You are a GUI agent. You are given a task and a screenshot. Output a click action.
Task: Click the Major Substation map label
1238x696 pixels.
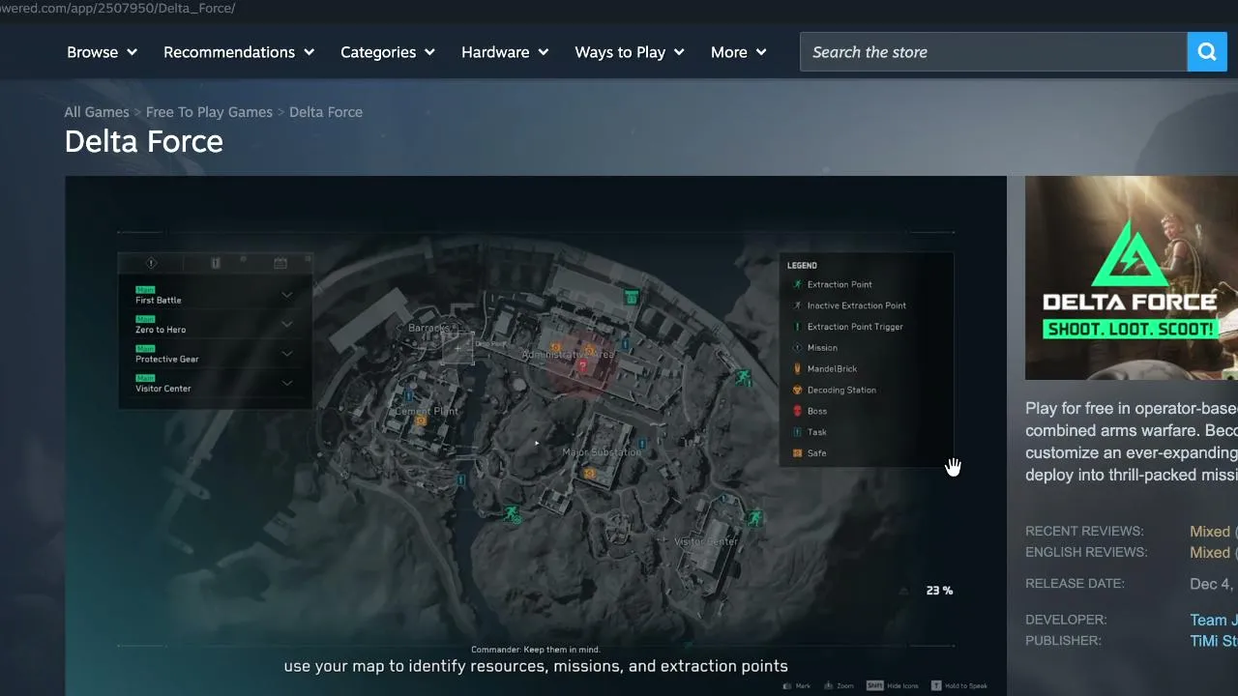tap(602, 452)
